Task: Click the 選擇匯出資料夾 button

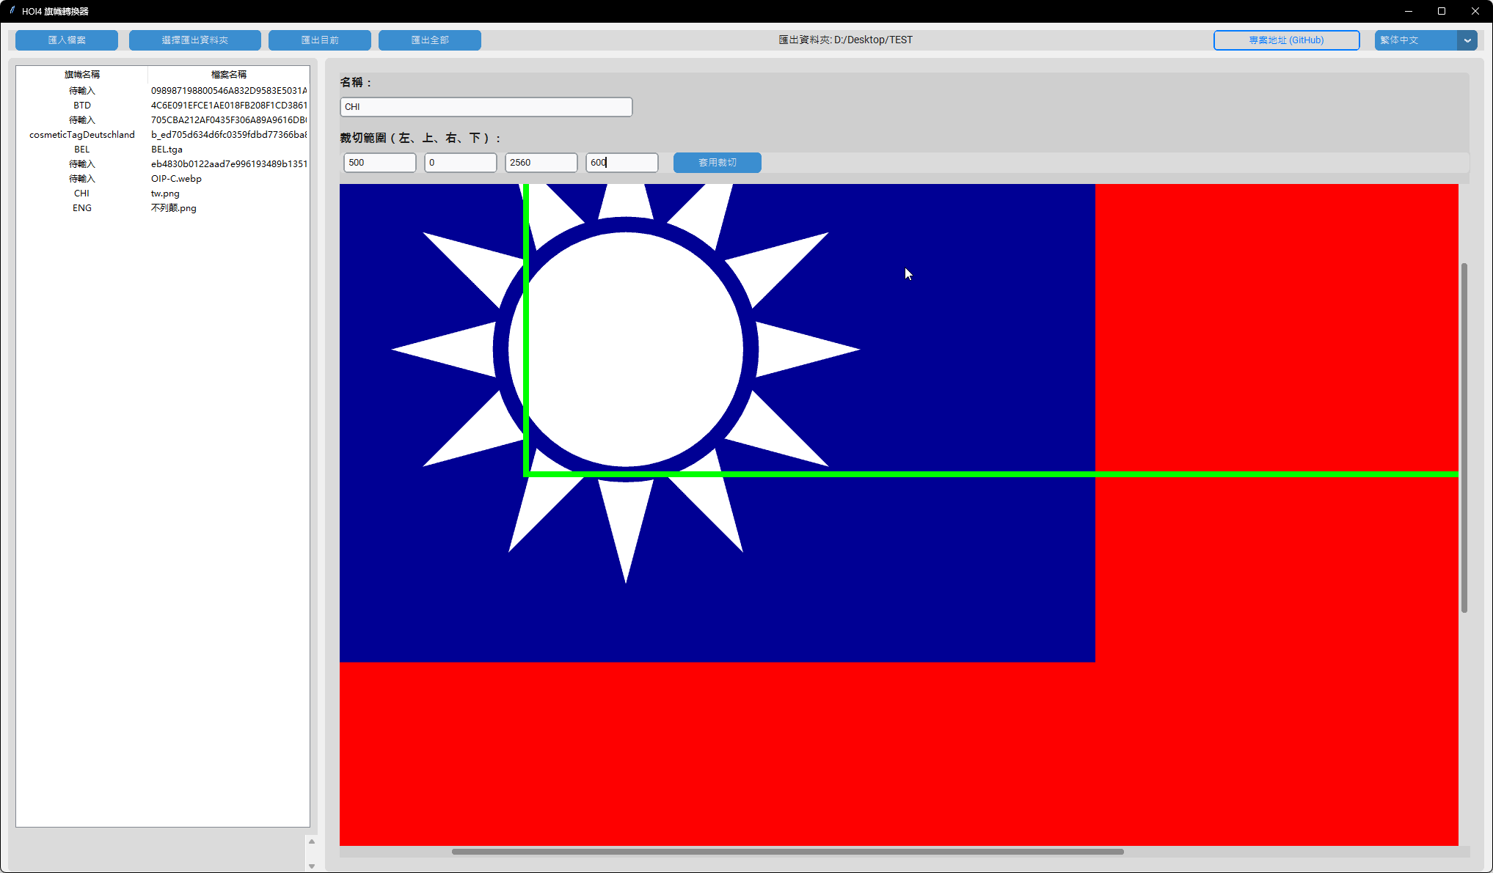Action: click(x=194, y=40)
